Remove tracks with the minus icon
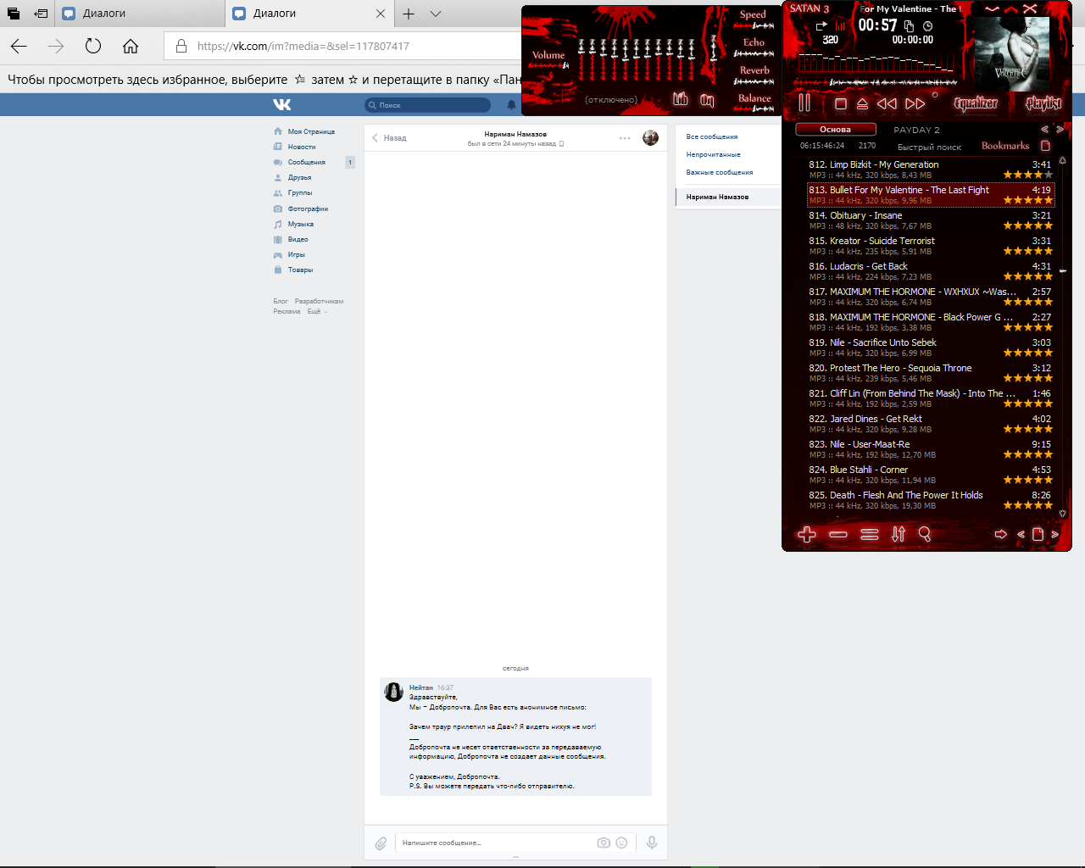This screenshot has width=1085, height=868. tap(838, 534)
